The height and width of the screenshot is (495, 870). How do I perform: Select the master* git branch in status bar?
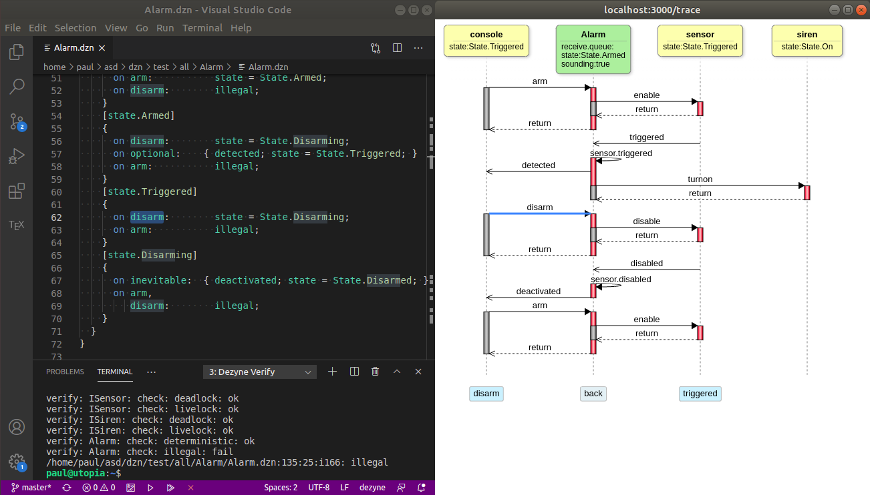[x=31, y=488]
